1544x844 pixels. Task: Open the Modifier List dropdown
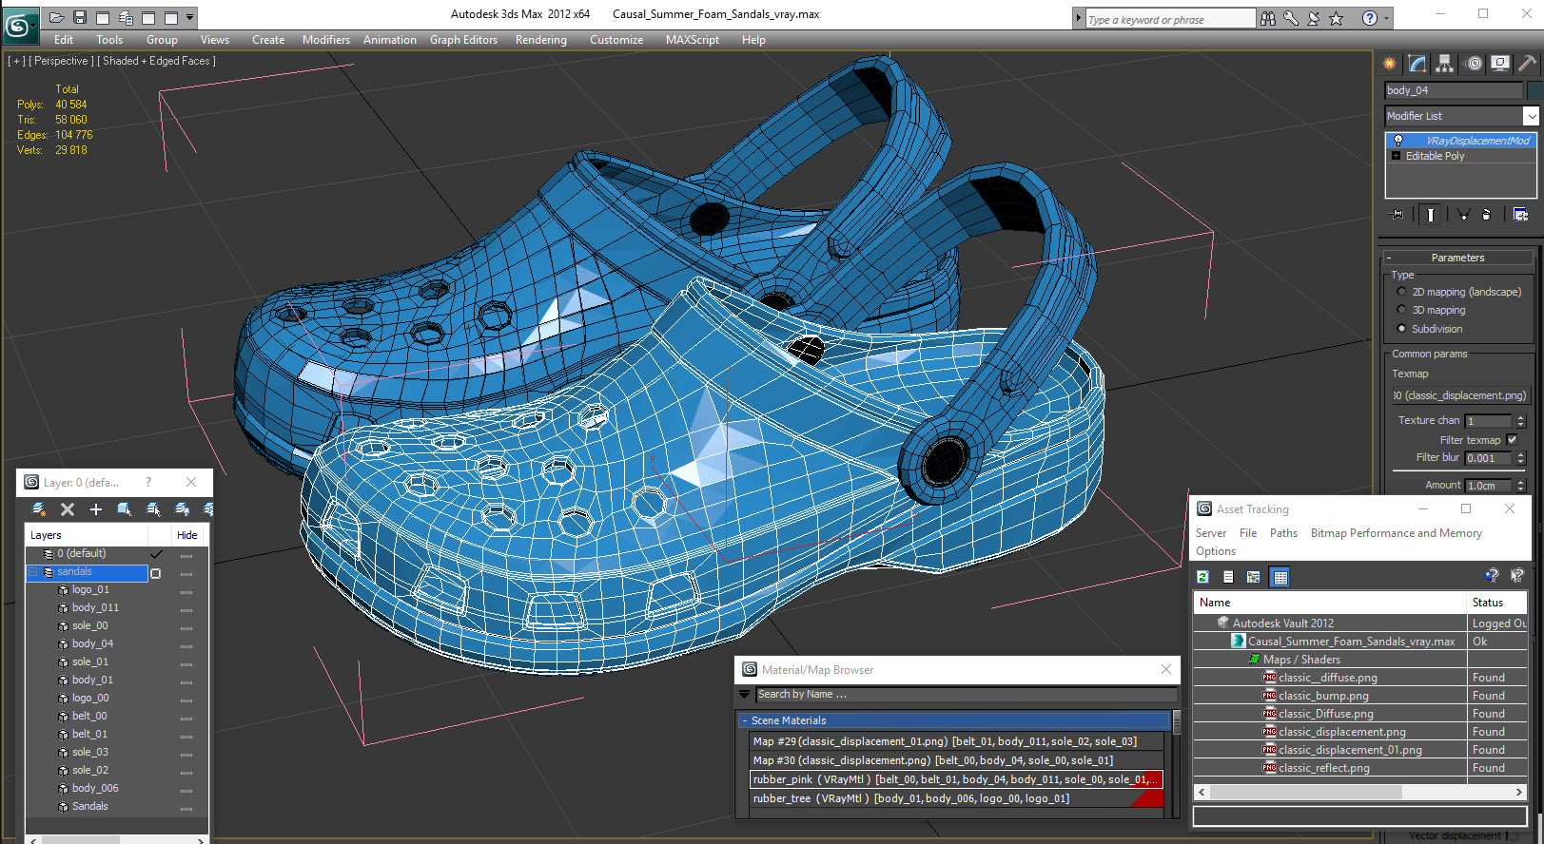point(1531,116)
